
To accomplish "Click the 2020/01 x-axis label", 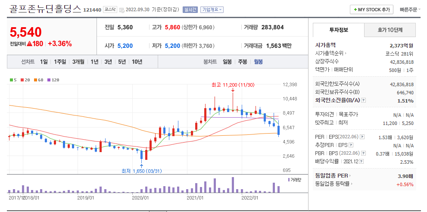I will (x=140, y=197).
